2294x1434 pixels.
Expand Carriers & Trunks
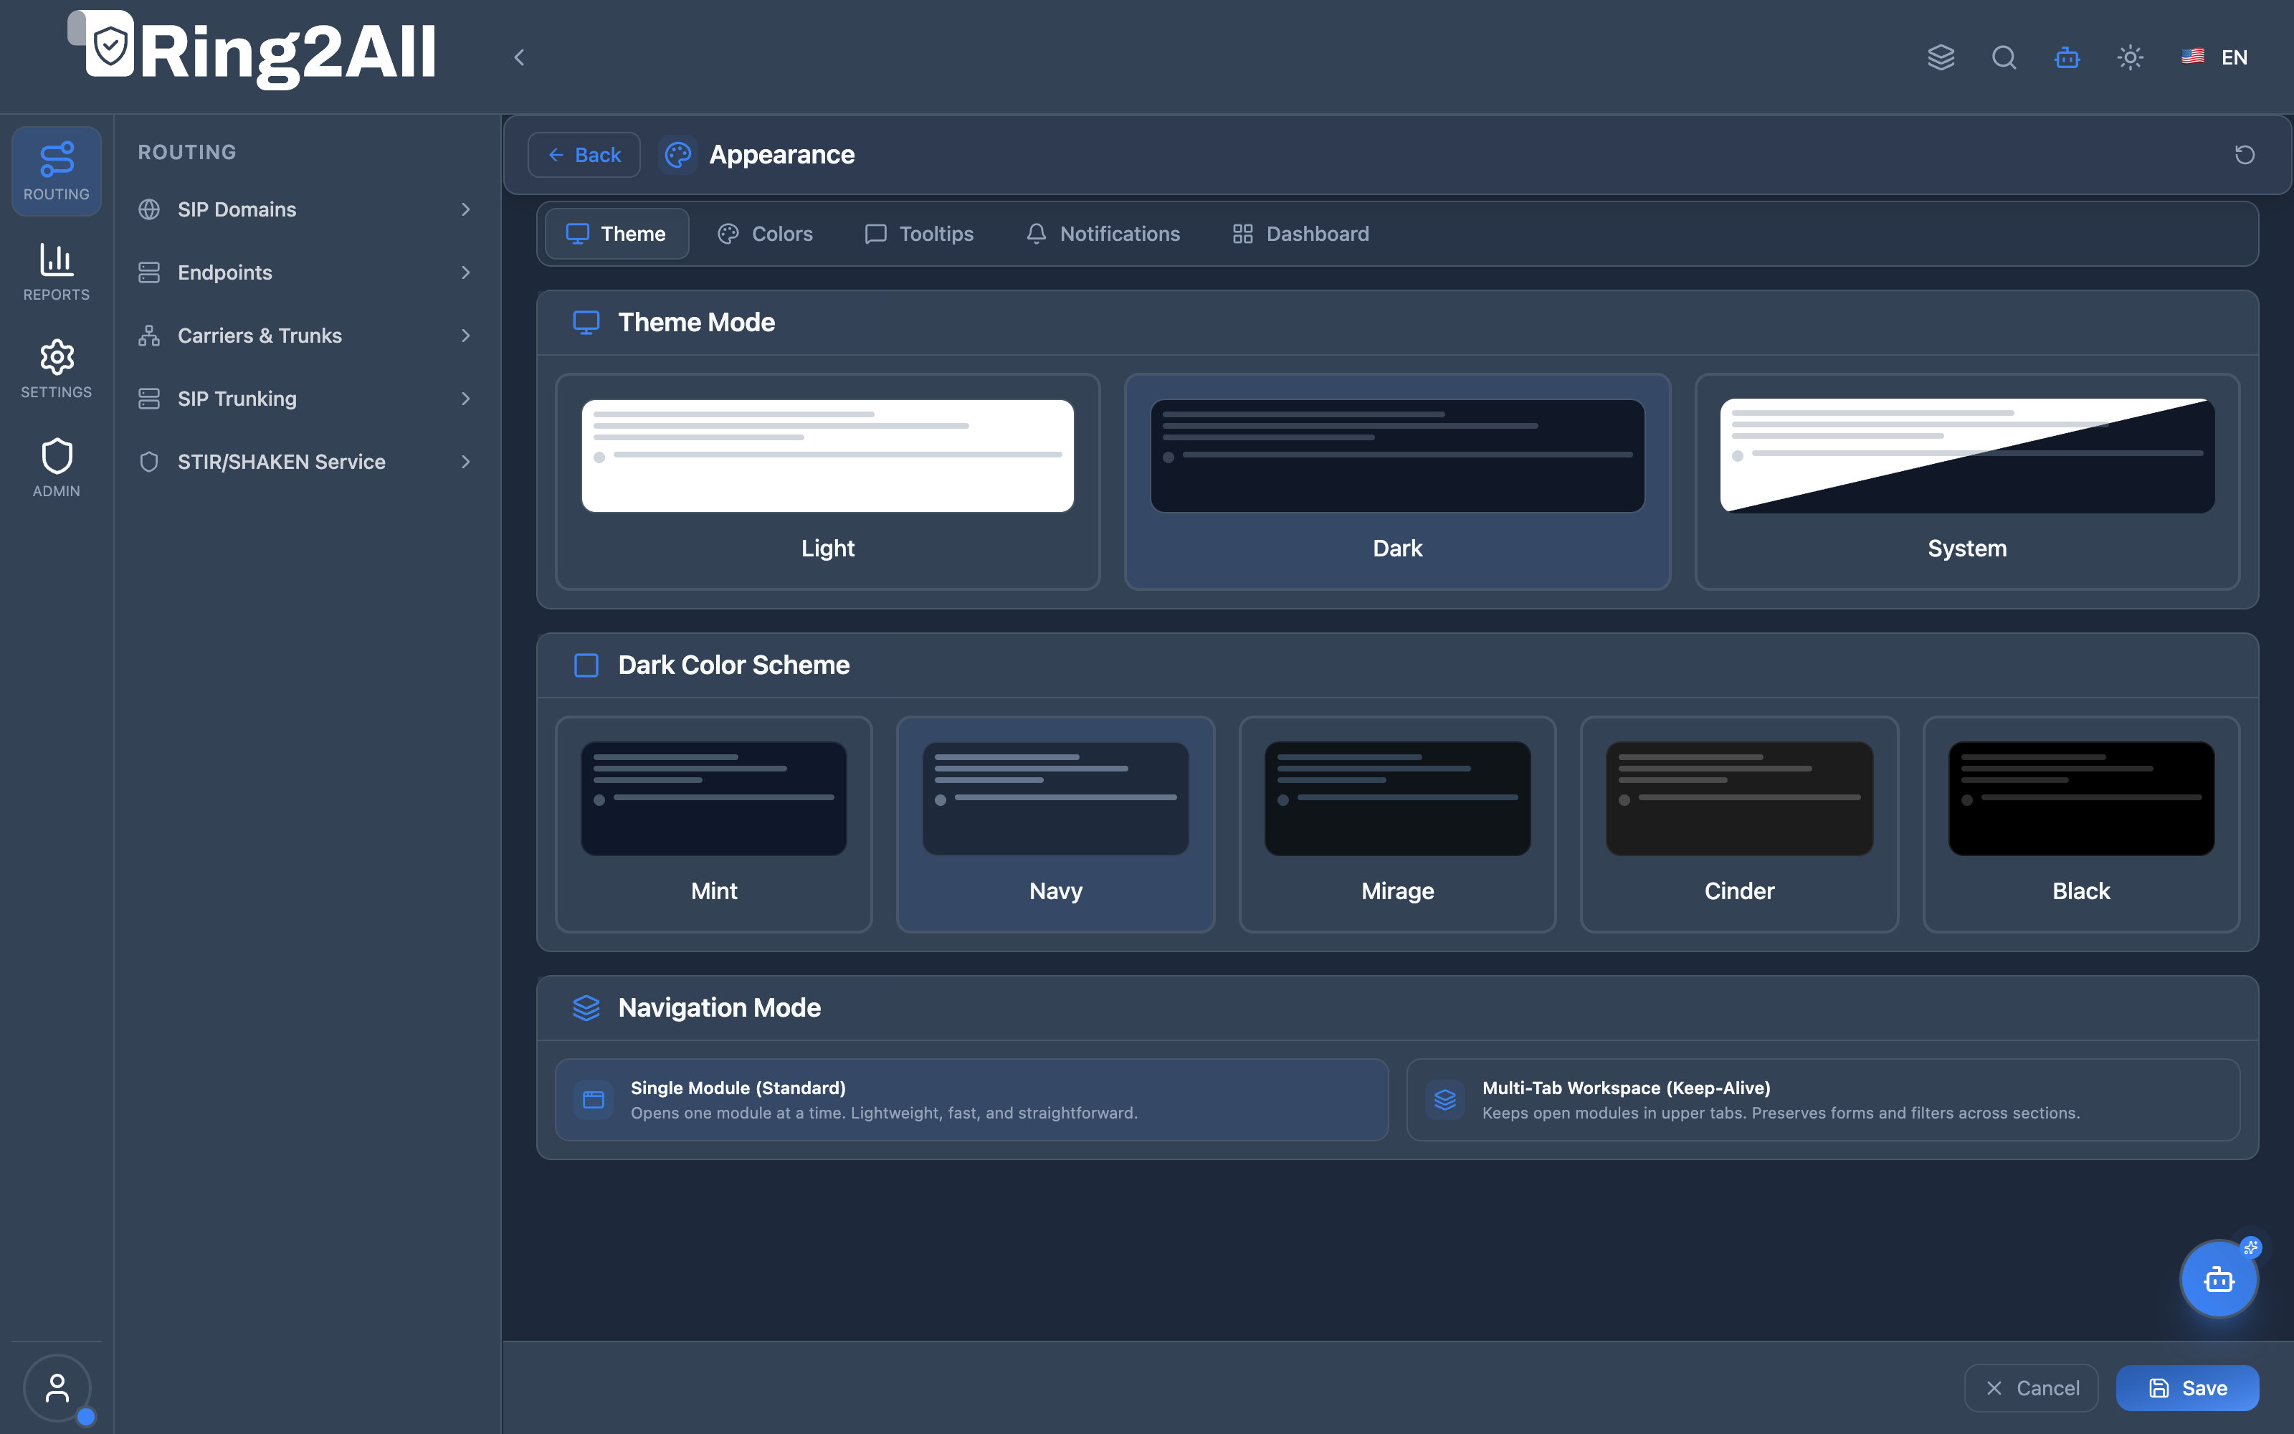click(305, 336)
